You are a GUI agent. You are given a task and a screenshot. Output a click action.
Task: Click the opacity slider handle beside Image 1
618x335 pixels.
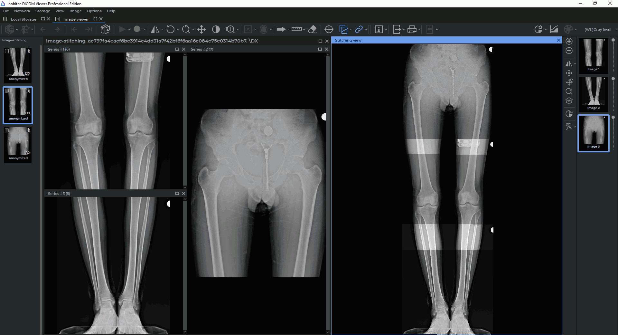pyautogui.click(x=613, y=40)
